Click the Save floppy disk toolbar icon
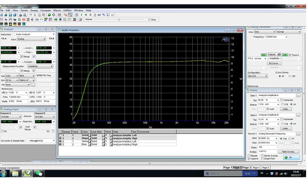 coord(10,15)
